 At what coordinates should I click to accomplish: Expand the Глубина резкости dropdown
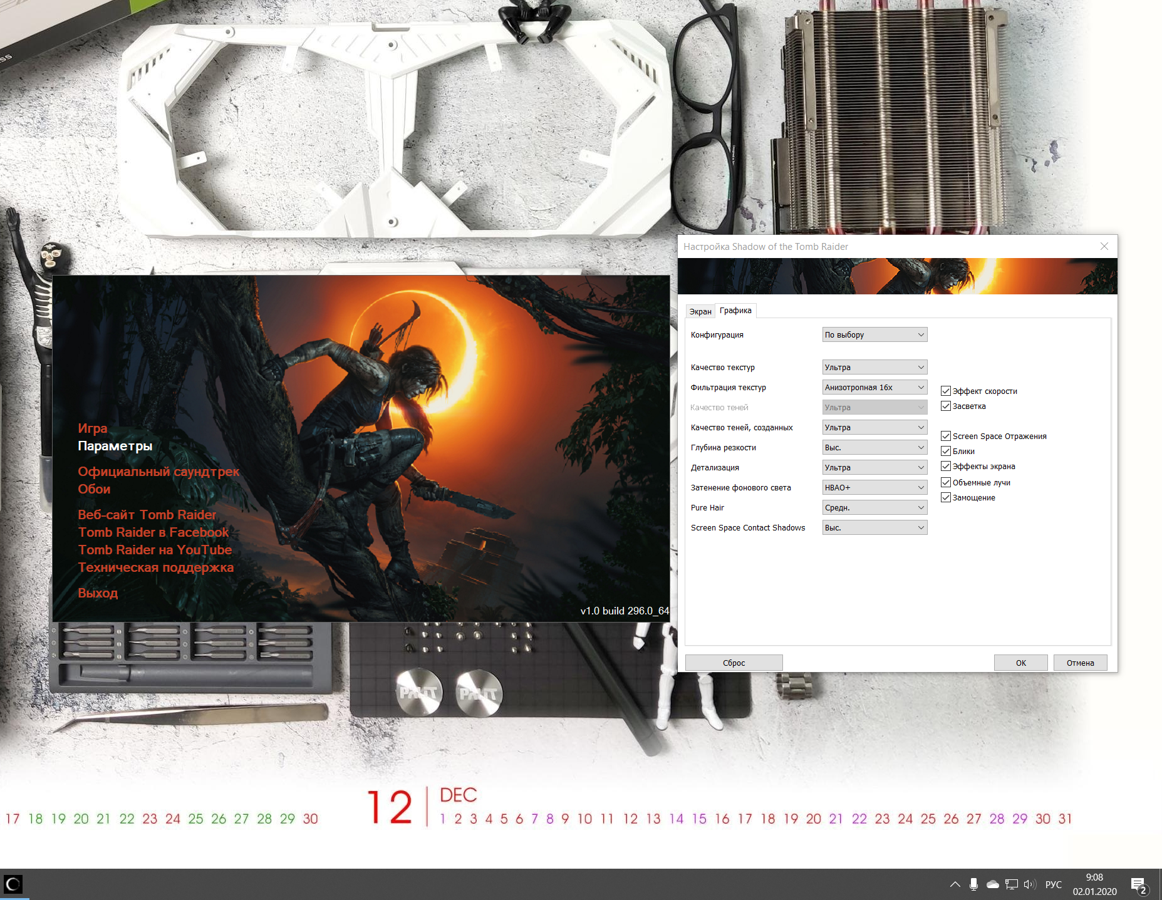[x=874, y=447]
